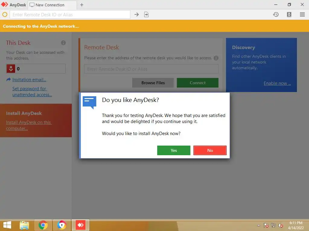The height and width of the screenshot is (231, 309).
Task: Click the network tray icon
Action: coord(273,225)
